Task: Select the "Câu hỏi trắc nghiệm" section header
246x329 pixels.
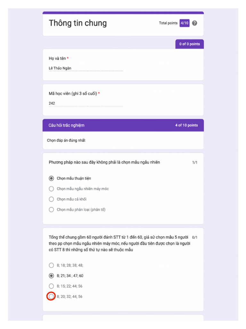Action: coord(67,125)
